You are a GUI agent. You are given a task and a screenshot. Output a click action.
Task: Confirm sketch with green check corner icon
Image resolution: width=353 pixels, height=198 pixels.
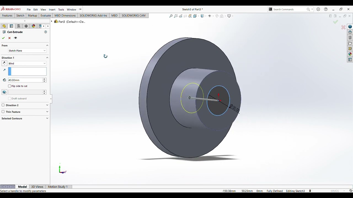point(335,22)
